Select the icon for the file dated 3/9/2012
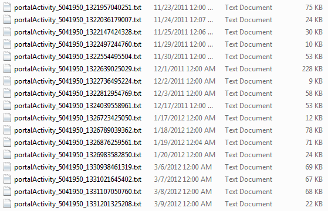Screen dimensions: 328x211 [7, 204]
